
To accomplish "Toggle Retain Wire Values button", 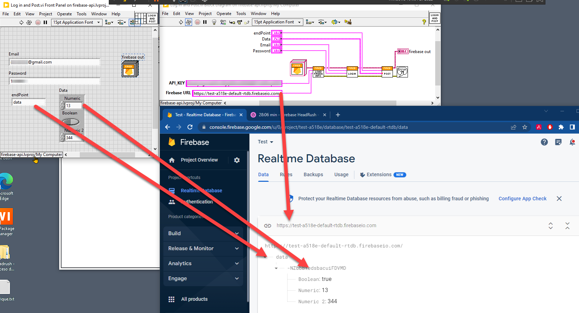I will 223,22.
